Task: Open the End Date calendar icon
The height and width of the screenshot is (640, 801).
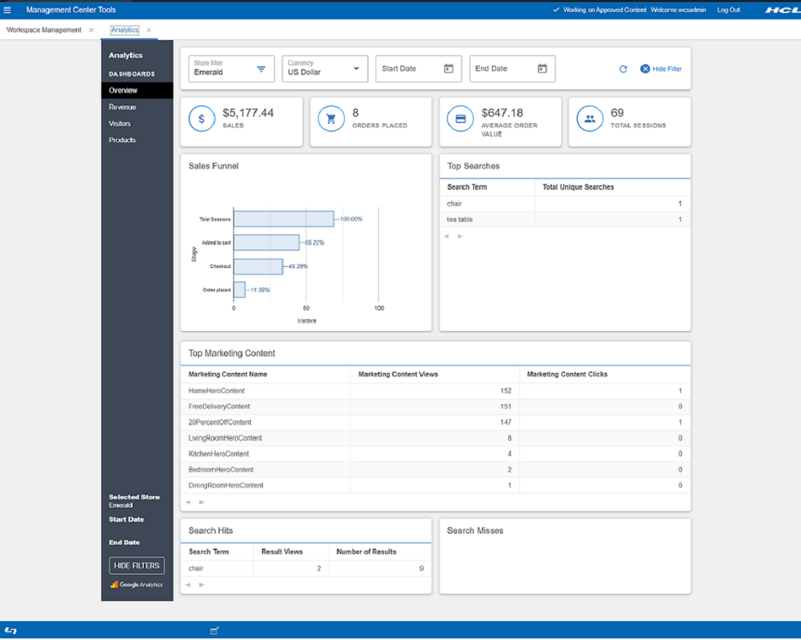Action: click(542, 68)
